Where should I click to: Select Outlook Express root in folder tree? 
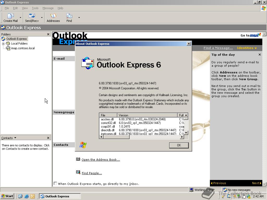pyautogui.click(x=16, y=39)
